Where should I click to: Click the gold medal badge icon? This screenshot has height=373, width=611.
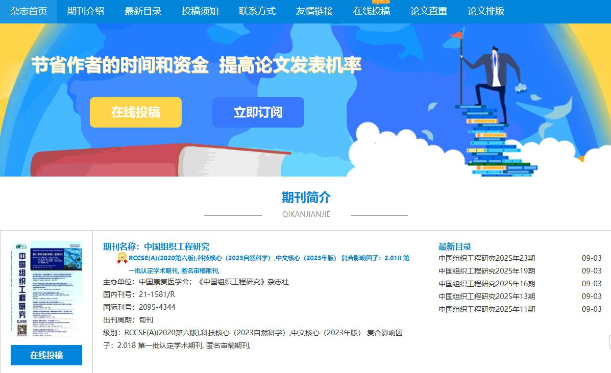pos(122,258)
